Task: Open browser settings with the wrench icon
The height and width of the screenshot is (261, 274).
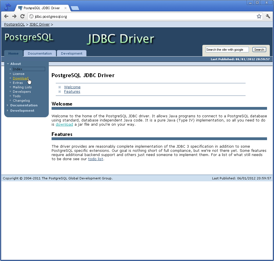Action: [x=268, y=16]
